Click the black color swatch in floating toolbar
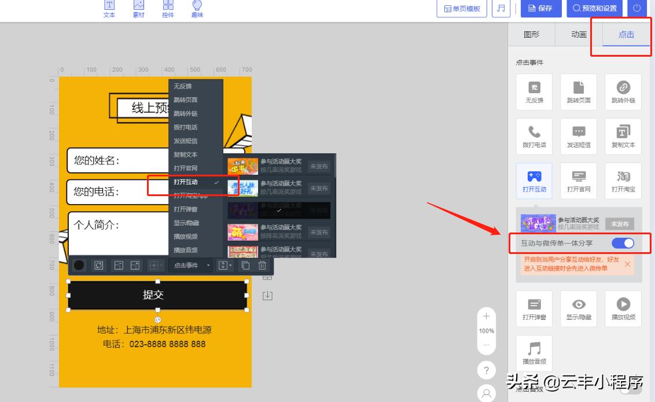 (79, 265)
